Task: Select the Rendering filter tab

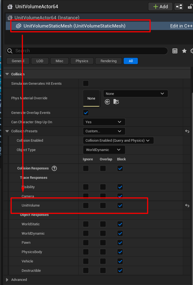Action: (x=108, y=61)
